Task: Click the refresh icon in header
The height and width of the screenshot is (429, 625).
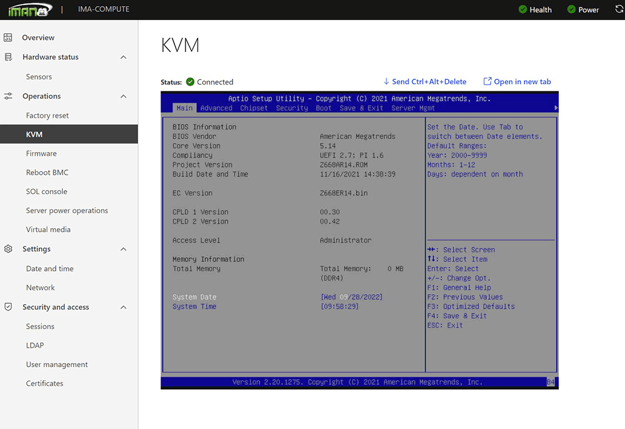Action: coord(620,8)
